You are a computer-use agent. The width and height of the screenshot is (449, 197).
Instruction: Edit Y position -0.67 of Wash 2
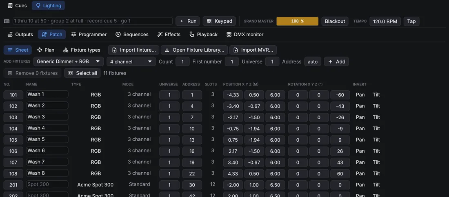click(254, 106)
